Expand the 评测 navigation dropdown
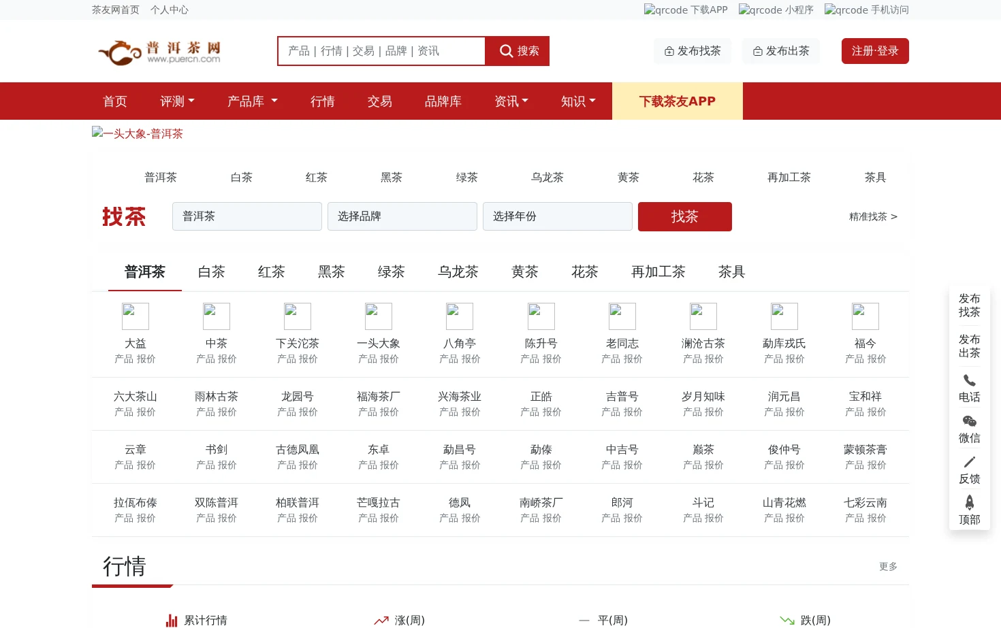 click(x=177, y=101)
